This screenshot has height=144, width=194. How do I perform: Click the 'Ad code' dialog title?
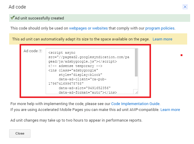click(17, 7)
